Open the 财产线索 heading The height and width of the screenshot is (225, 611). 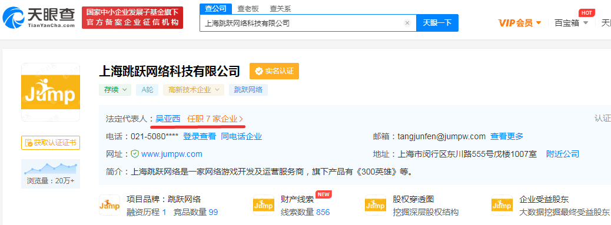[x=297, y=199]
